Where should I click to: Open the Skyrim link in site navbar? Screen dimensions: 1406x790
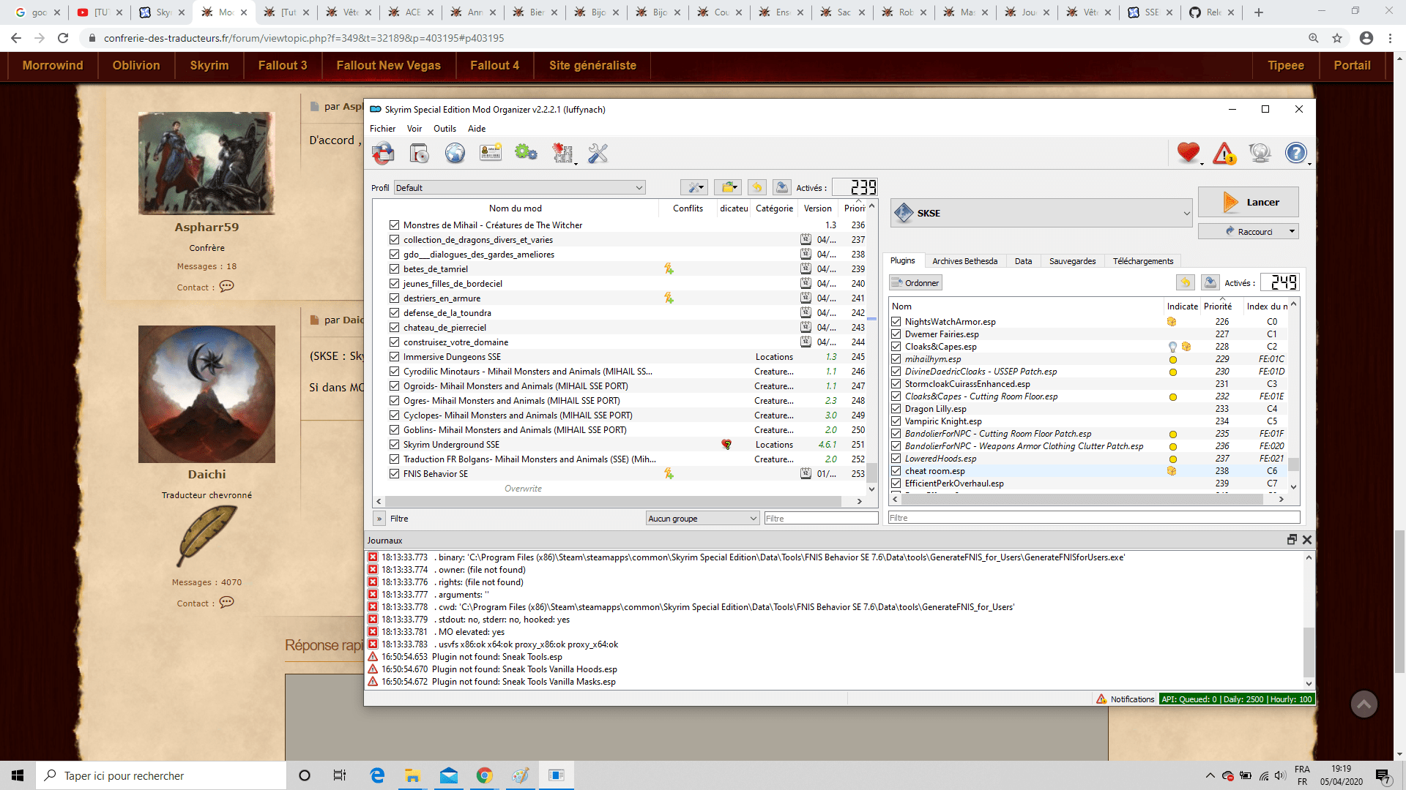tap(209, 65)
